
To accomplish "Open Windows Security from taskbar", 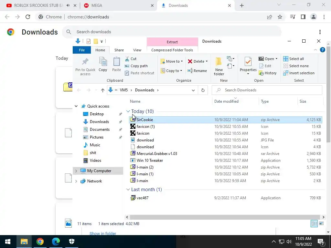I will point(72,242).
